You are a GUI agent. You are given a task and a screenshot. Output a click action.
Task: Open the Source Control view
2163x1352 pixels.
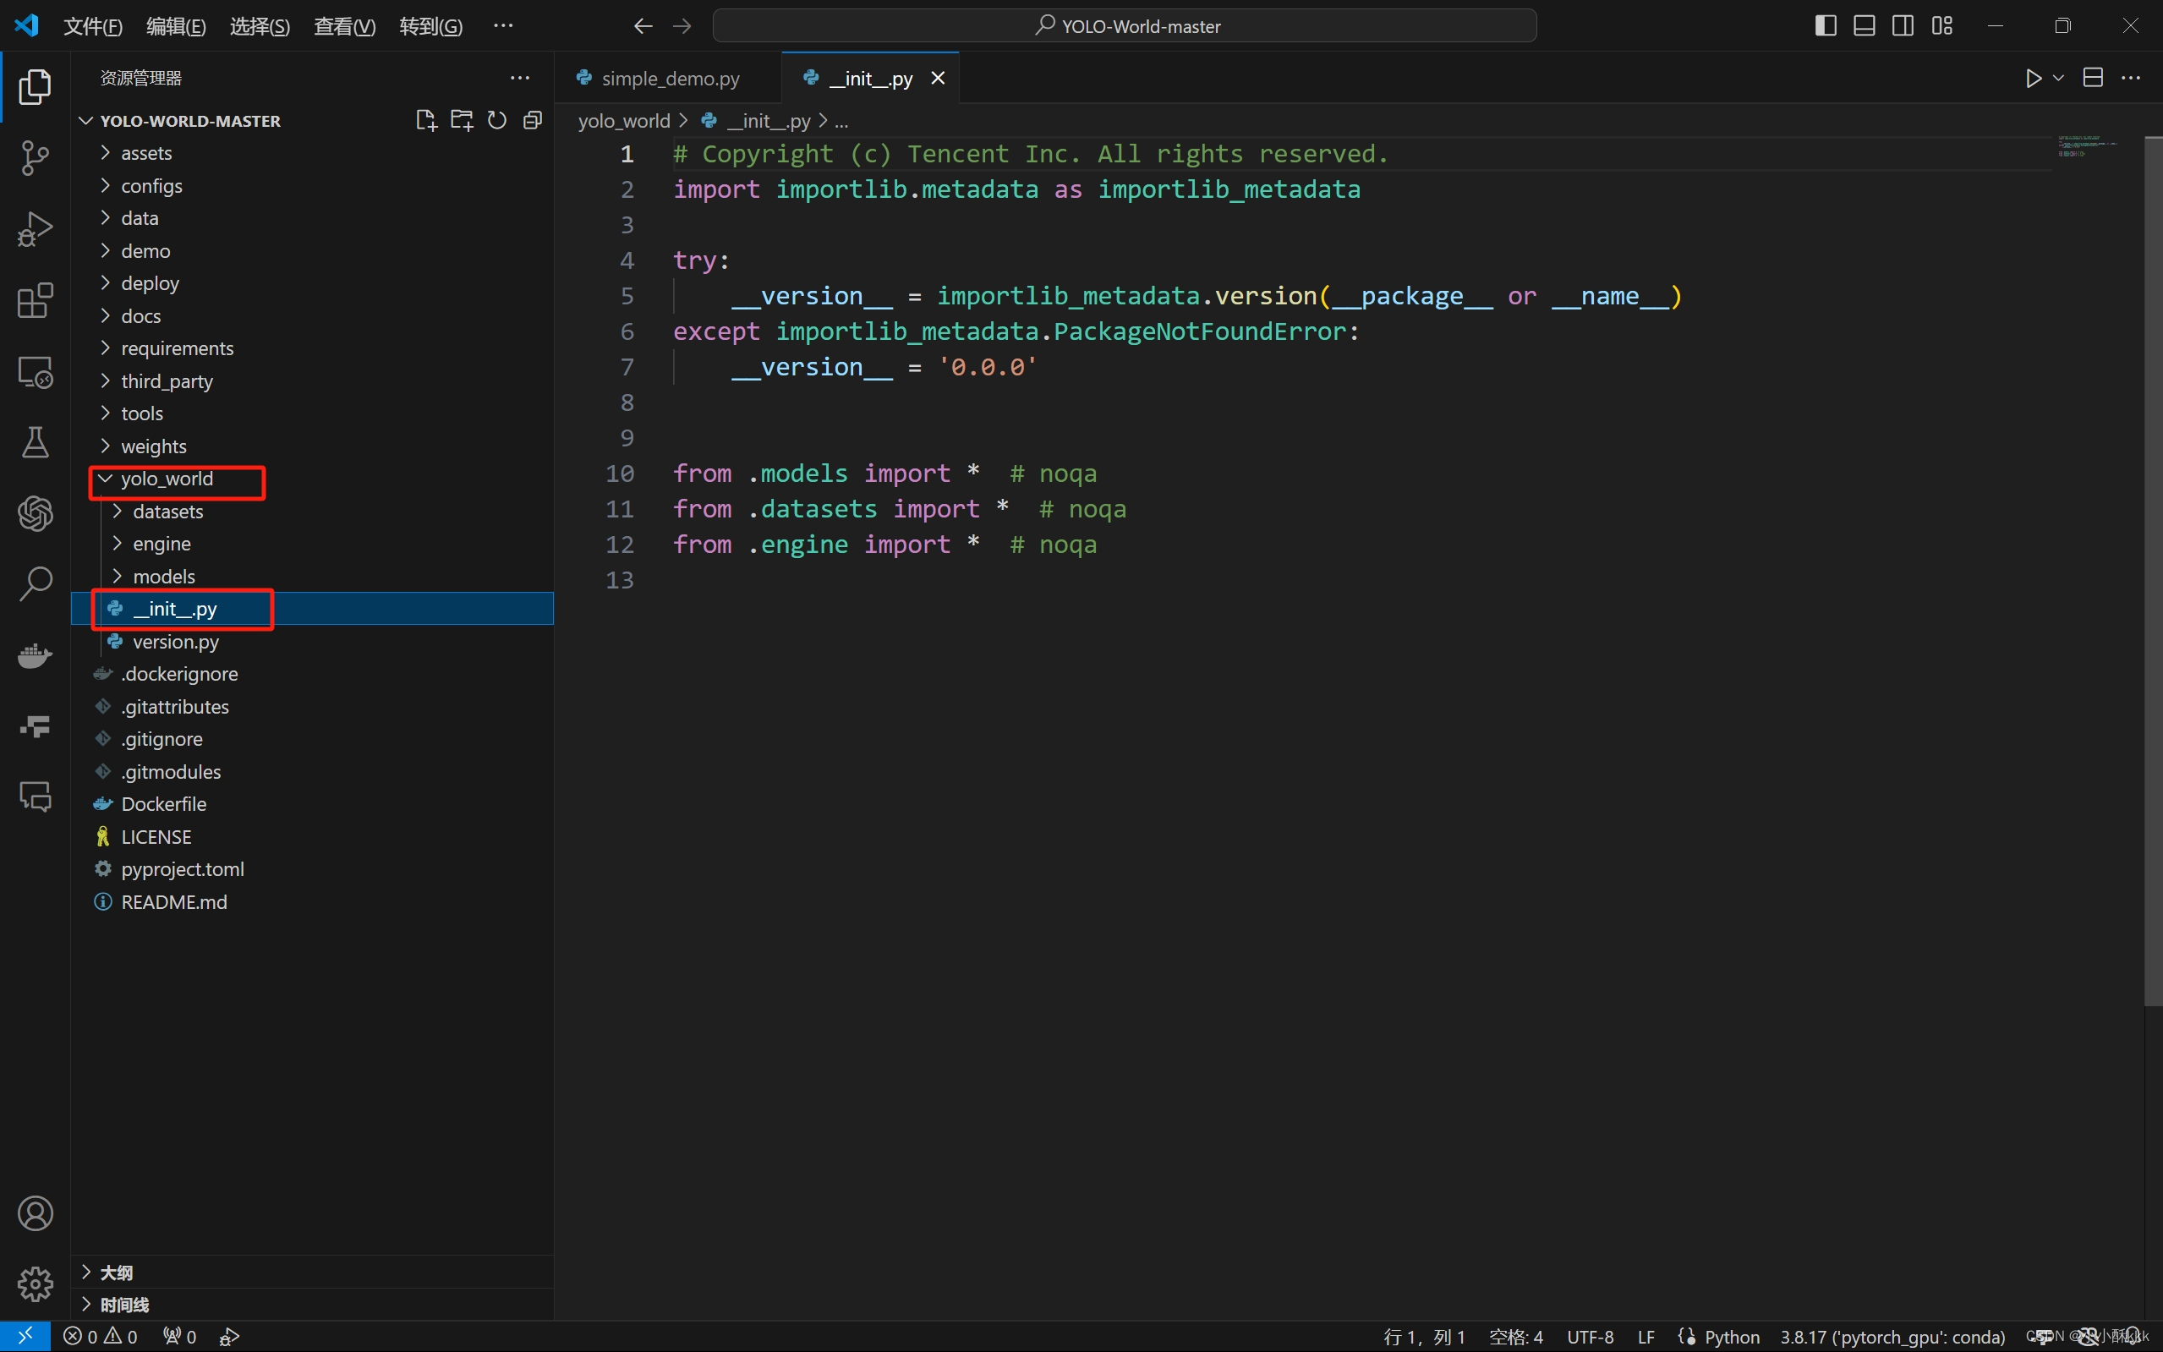35,158
